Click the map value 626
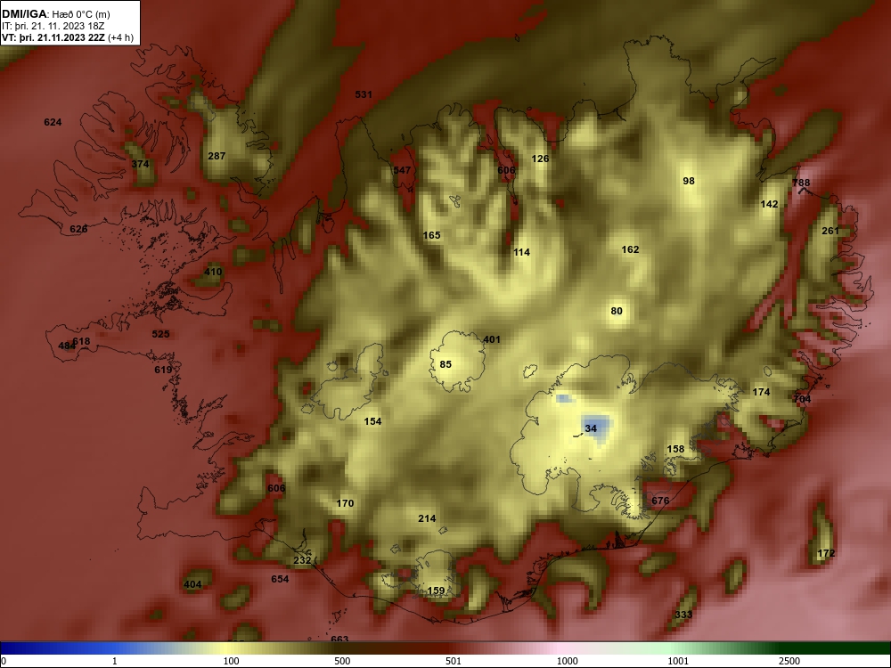The image size is (891, 668). [x=78, y=230]
